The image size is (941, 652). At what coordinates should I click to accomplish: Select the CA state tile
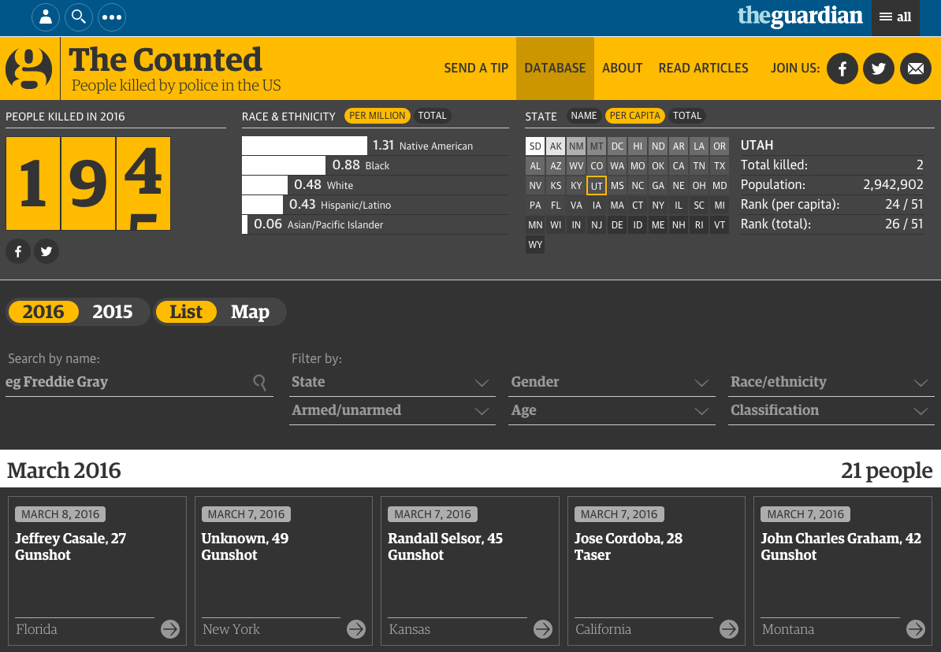pos(679,166)
